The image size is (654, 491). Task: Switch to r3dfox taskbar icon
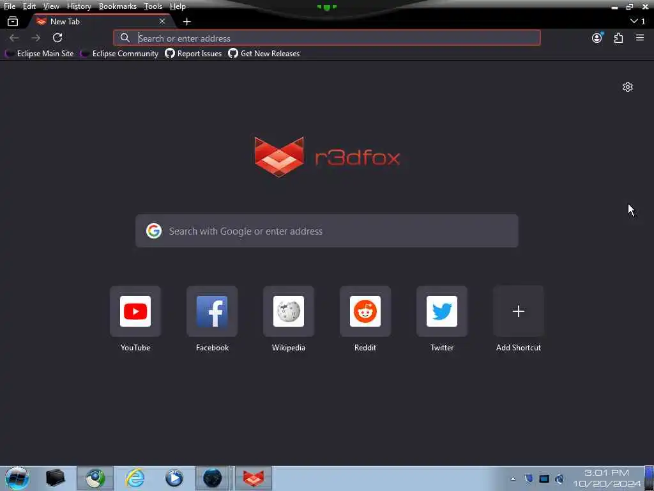pos(254,478)
